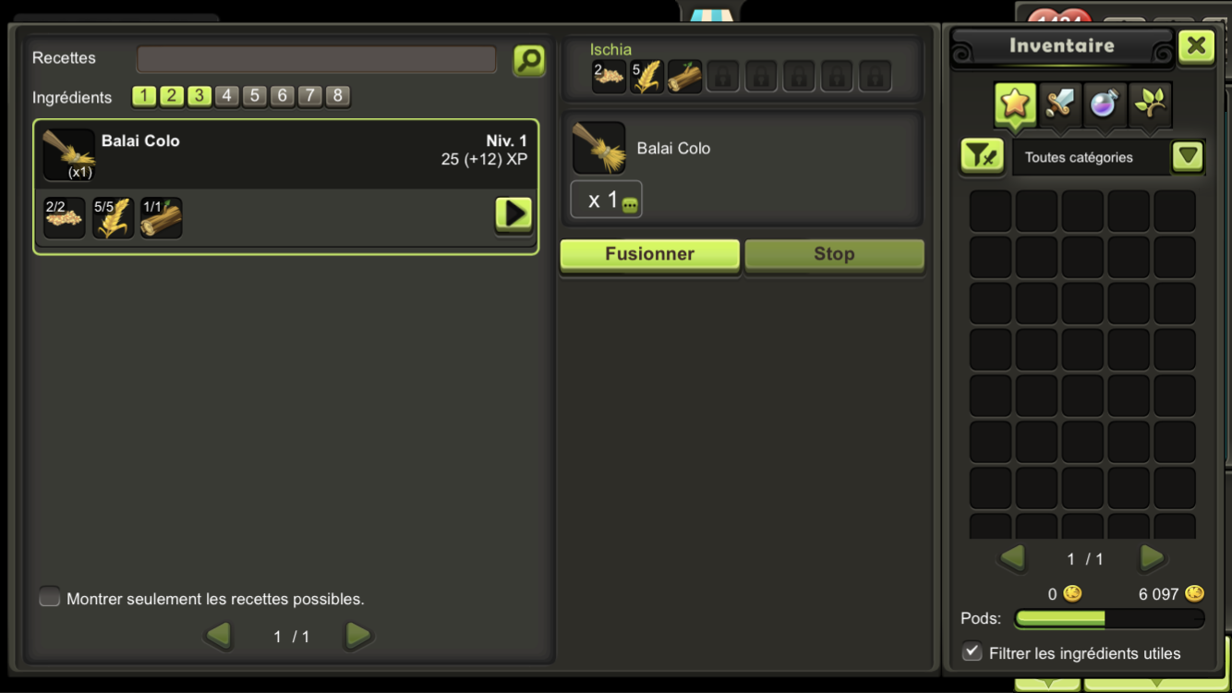
Task: Click the Stop button
Action: click(x=834, y=254)
